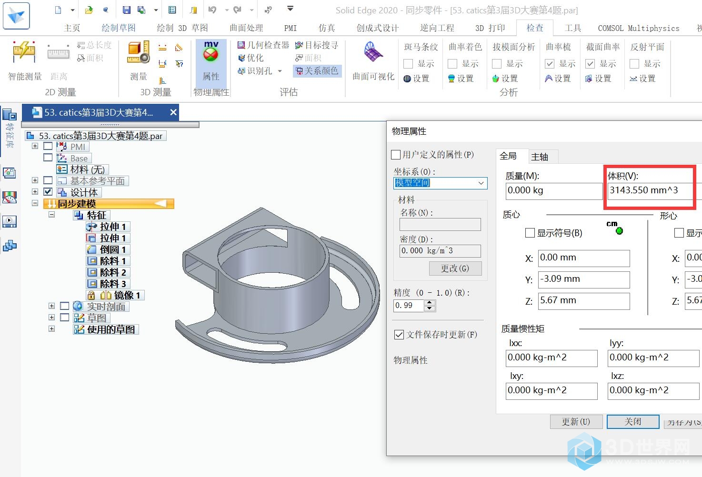Enable Draft Analysis display (显示) checkbox
Screen dimensions: 702x477
[497, 64]
